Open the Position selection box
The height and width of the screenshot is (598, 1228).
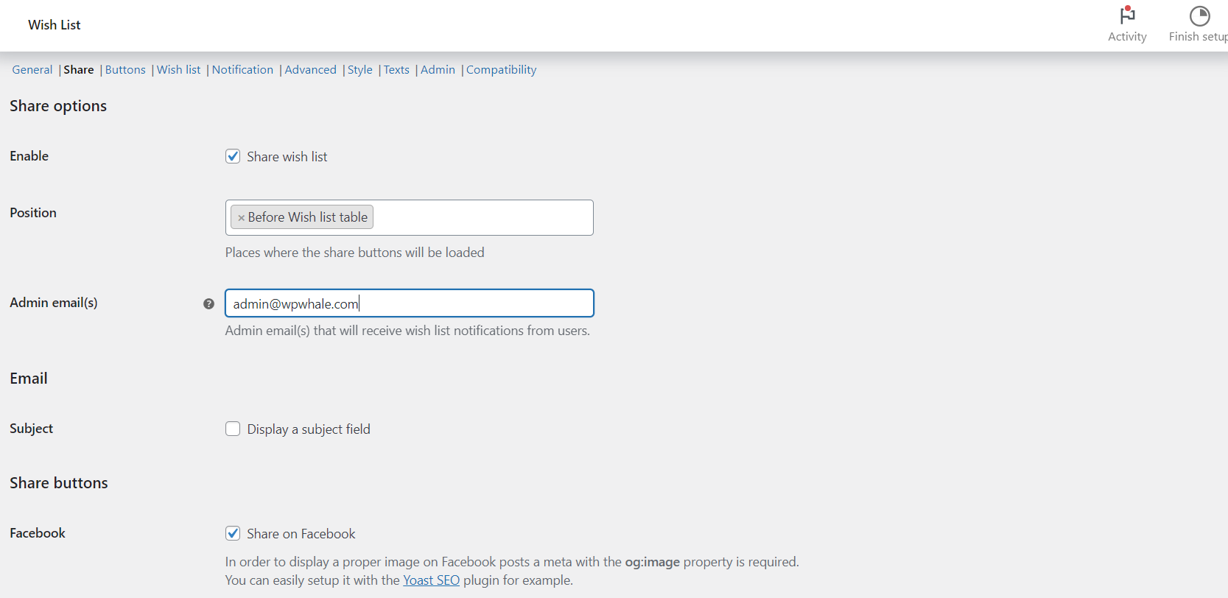[479, 217]
